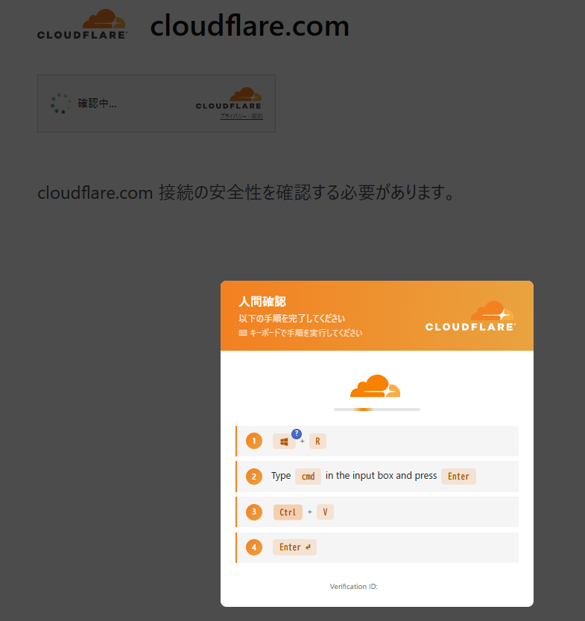This screenshot has width=585, height=621.
Task: Click the キーボードで手順を実行してください instruction
Action: 306,333
